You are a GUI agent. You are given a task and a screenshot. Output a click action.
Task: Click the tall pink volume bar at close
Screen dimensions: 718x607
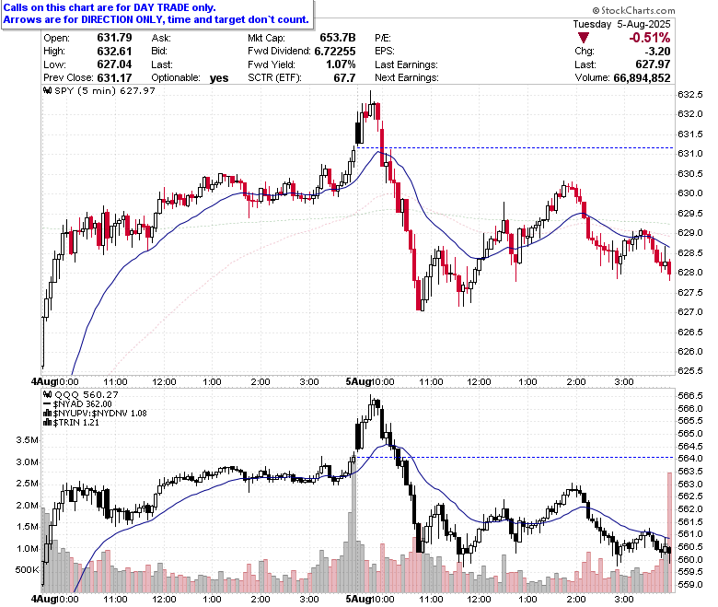[x=669, y=532]
